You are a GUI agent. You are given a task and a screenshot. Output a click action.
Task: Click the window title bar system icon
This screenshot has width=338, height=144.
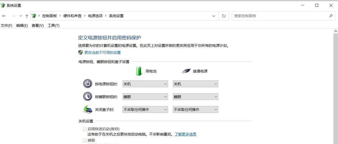(3, 5)
